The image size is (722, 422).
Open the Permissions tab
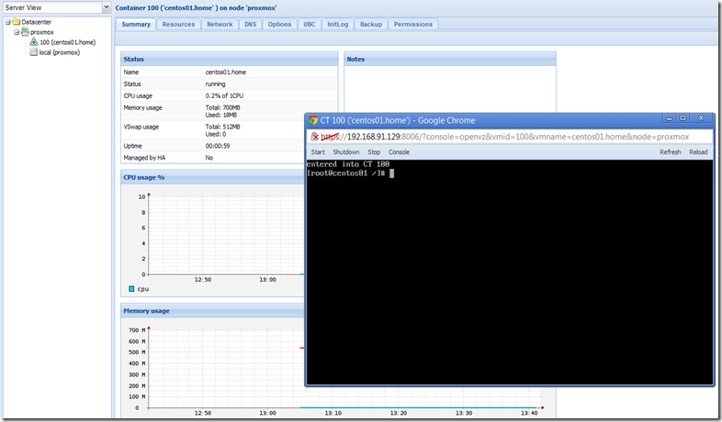[413, 25]
